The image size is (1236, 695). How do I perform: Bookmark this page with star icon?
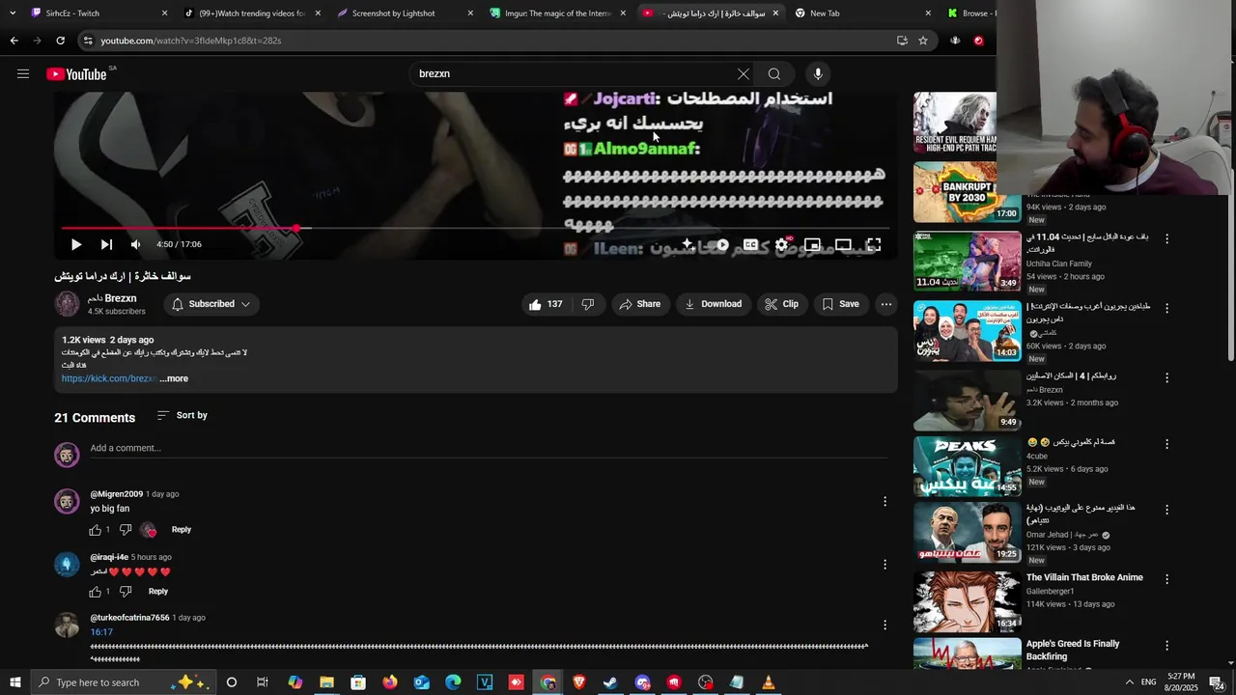(x=923, y=41)
